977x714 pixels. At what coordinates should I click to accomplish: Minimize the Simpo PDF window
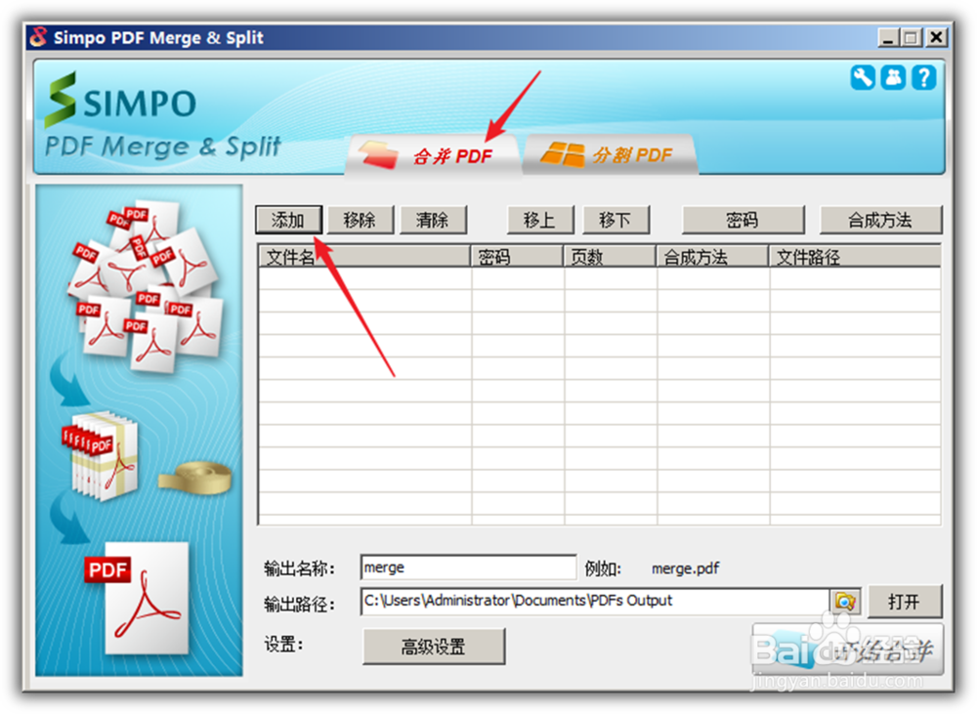888,38
